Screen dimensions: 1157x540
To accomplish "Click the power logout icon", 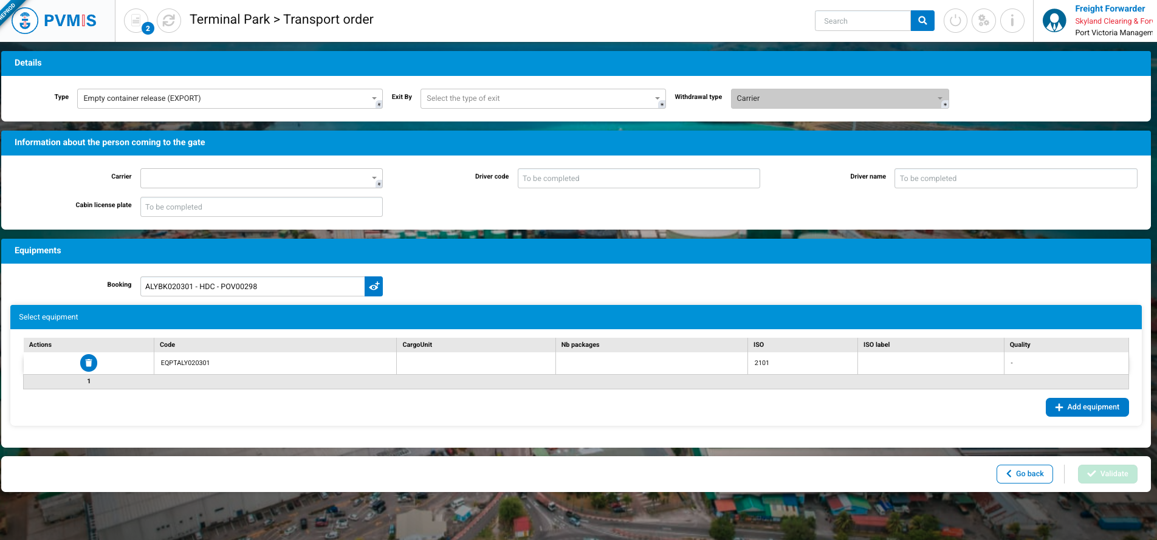I will coord(955,21).
